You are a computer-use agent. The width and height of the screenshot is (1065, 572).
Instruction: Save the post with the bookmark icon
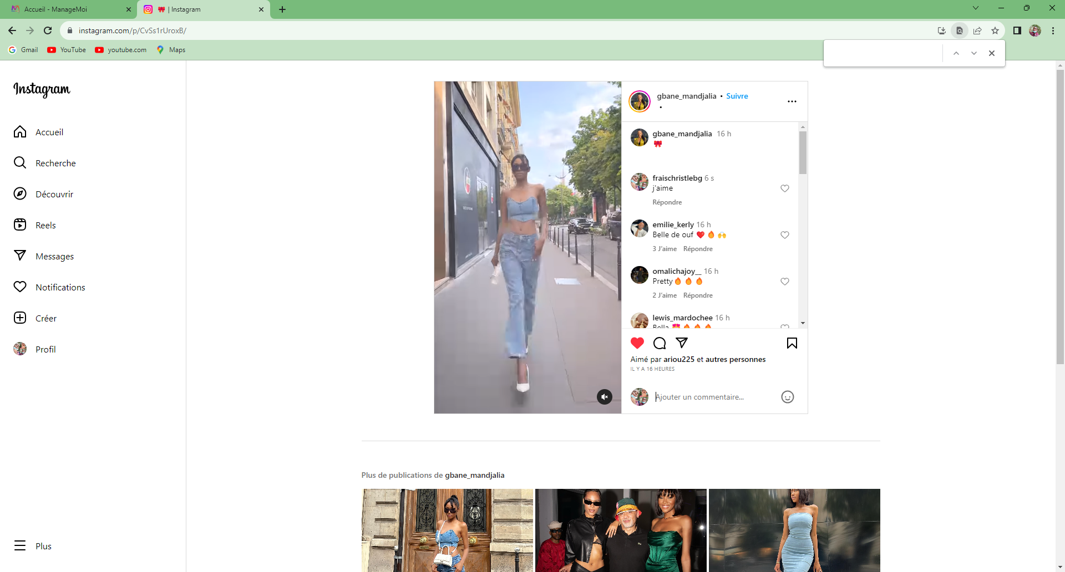point(792,343)
